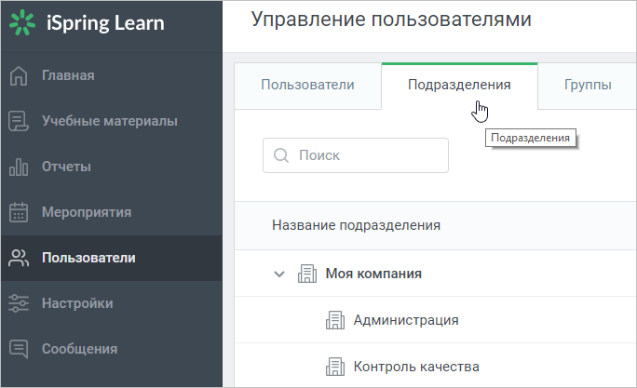This screenshot has width=637, height=388.
Task: Open the Главная home icon in sidebar
Action: (x=19, y=75)
